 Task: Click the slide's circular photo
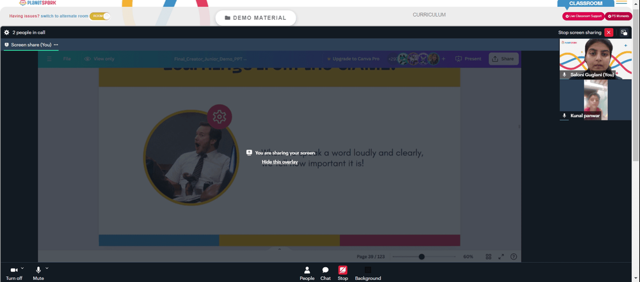pyautogui.click(x=191, y=157)
